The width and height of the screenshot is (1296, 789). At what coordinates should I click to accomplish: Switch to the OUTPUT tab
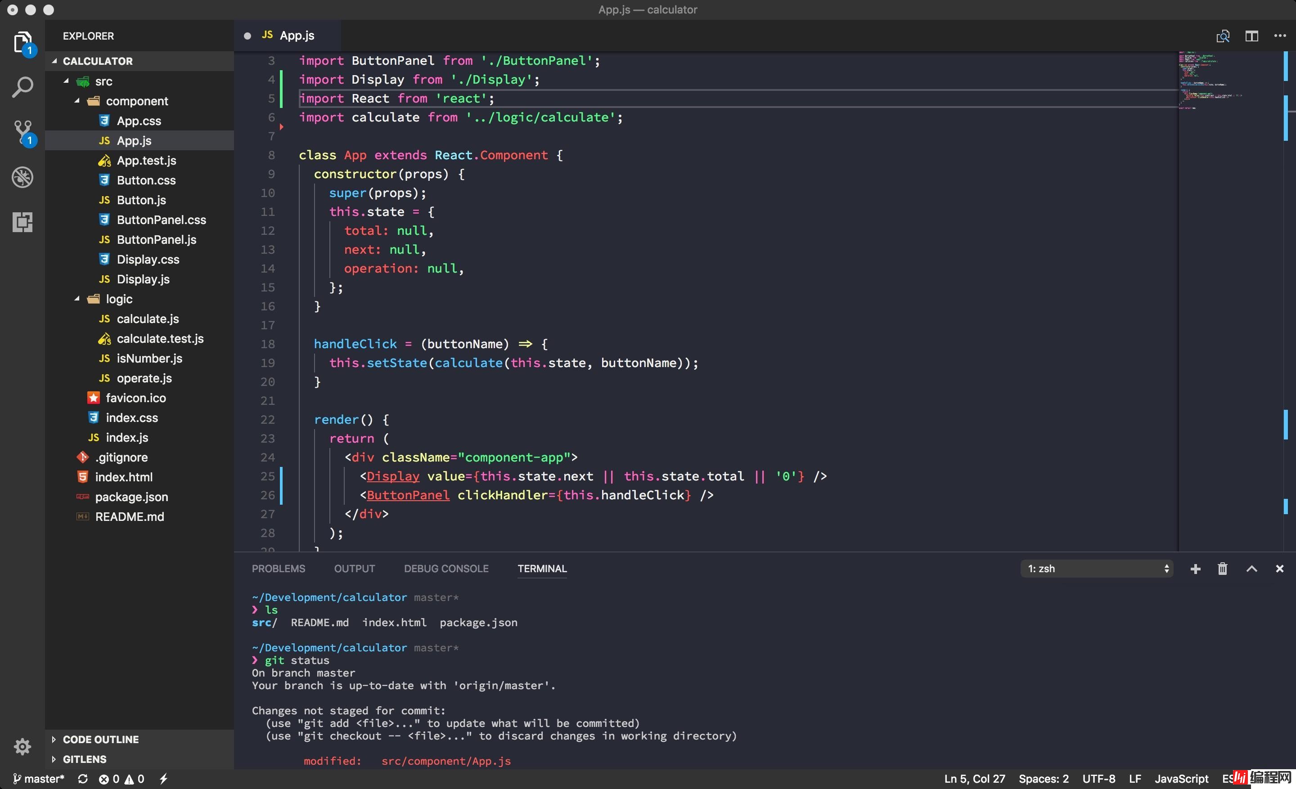point(355,568)
